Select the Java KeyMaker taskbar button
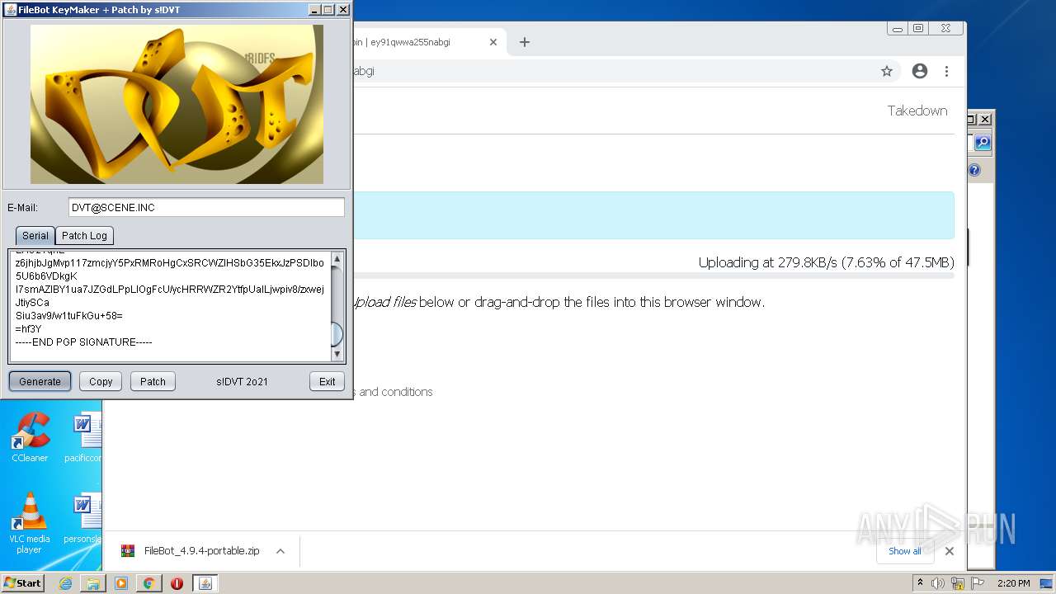This screenshot has width=1056, height=594. click(x=205, y=583)
